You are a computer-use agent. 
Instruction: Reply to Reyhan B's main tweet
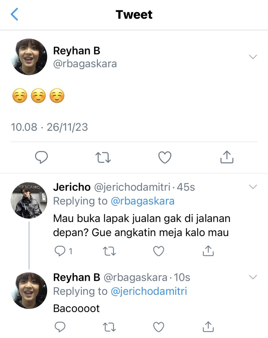point(41,157)
